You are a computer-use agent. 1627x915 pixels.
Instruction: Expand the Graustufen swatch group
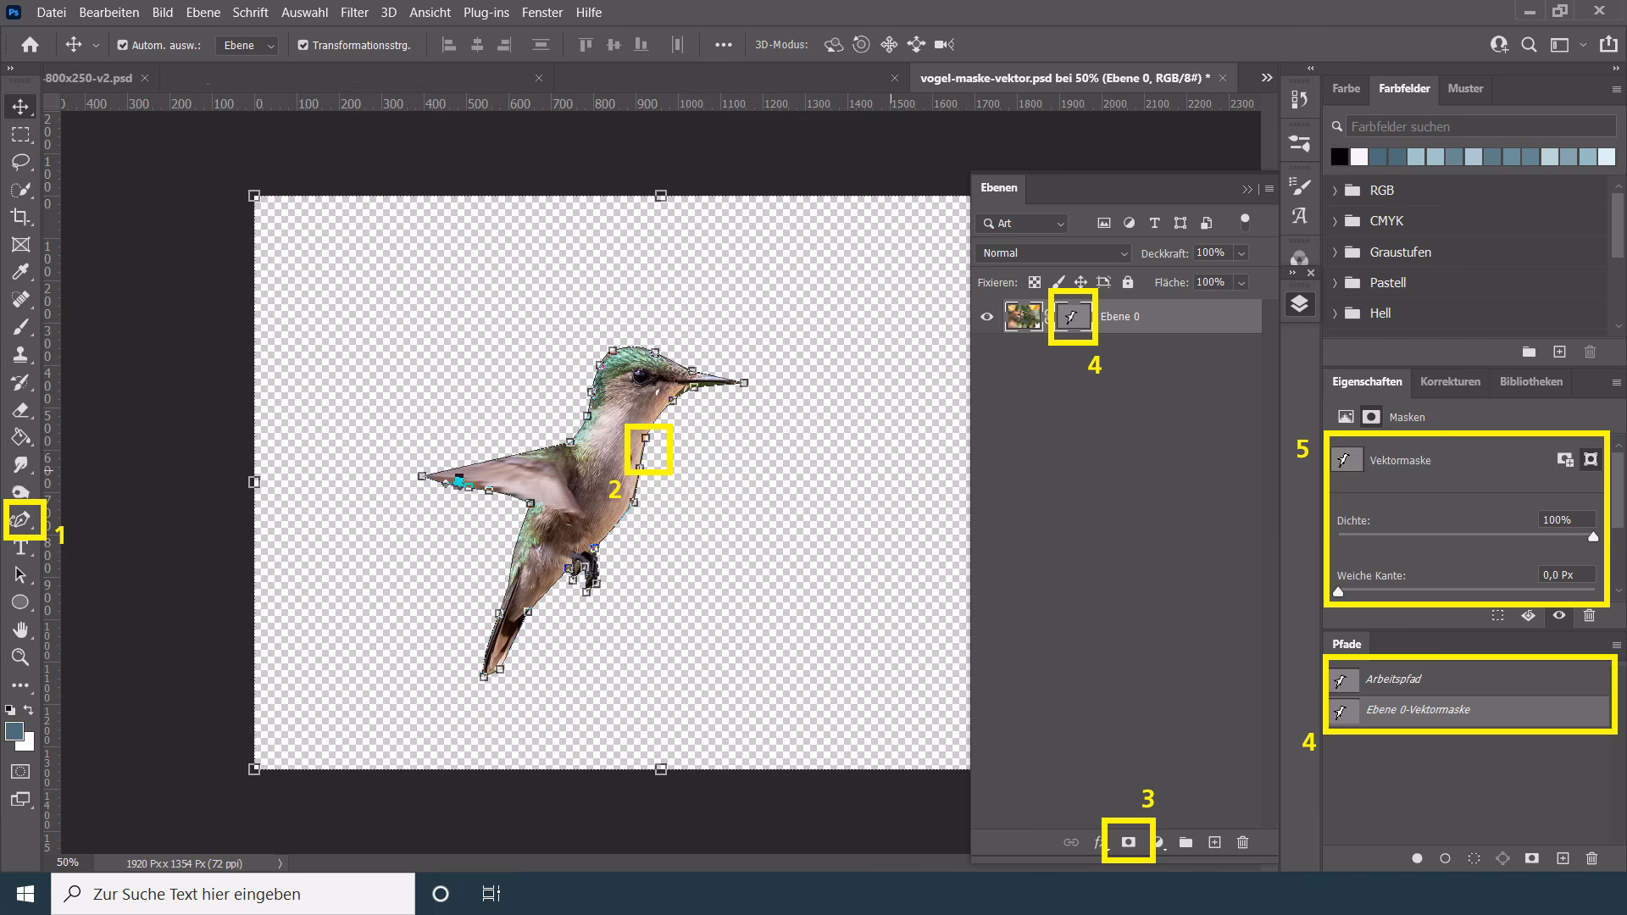point(1337,252)
